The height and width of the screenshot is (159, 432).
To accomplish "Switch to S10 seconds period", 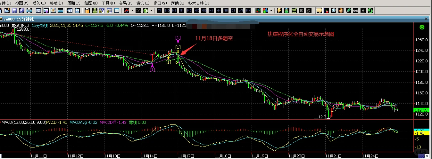I will (167, 11).
